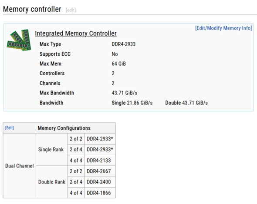
Task: Click the Edit link in Memory Configurations table
Action: (x=10, y=128)
